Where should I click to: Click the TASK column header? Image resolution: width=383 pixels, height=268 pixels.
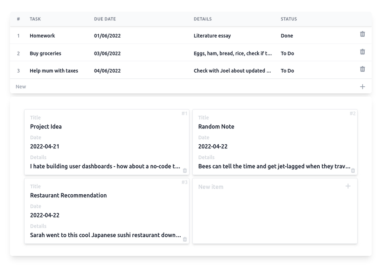click(35, 19)
